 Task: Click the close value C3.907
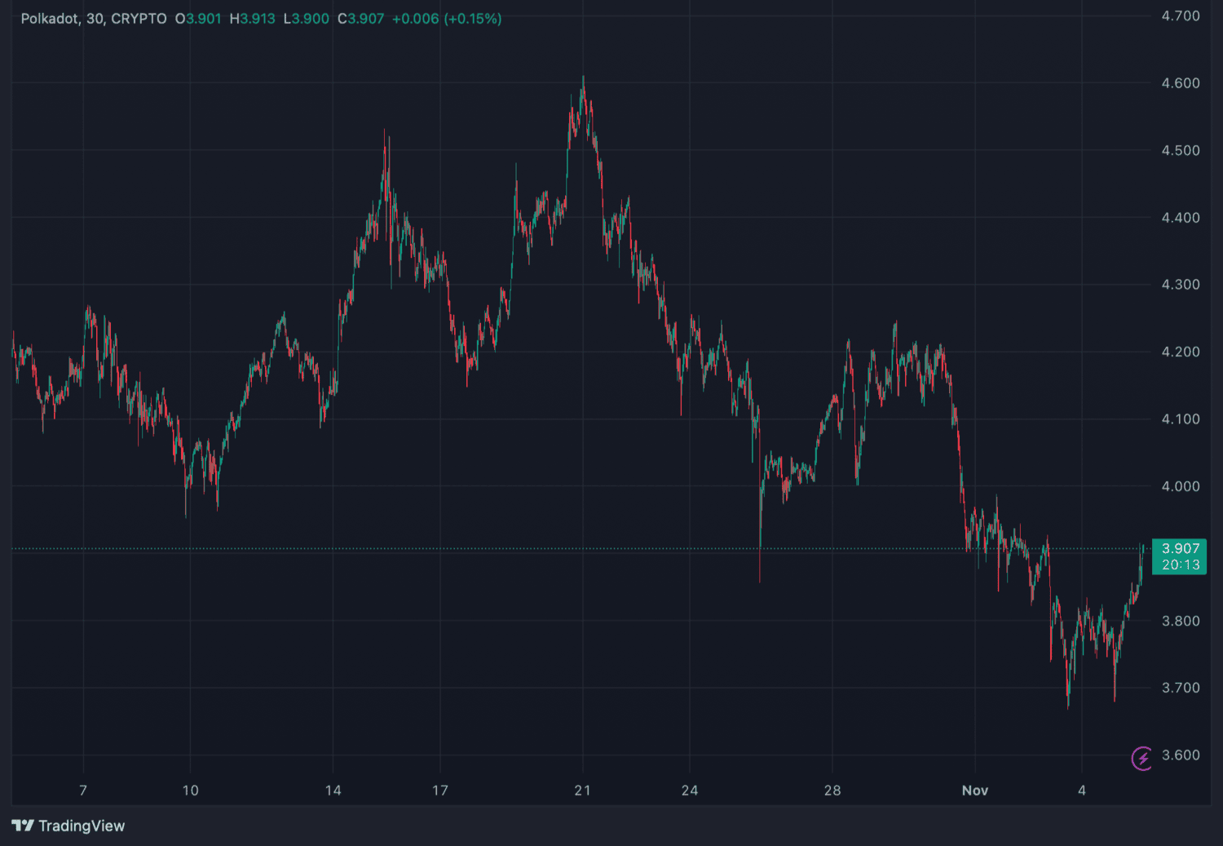click(x=360, y=19)
